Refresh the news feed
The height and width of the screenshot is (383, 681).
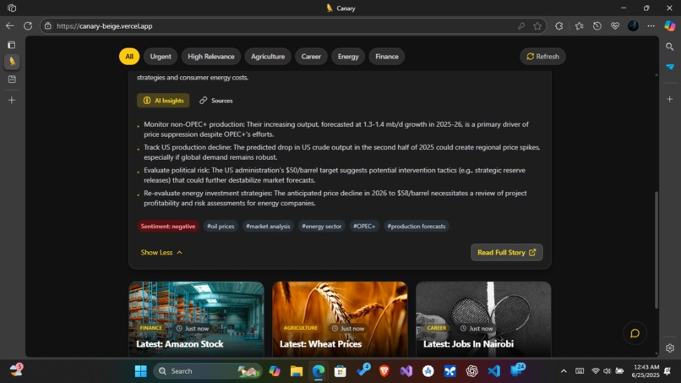coord(542,57)
